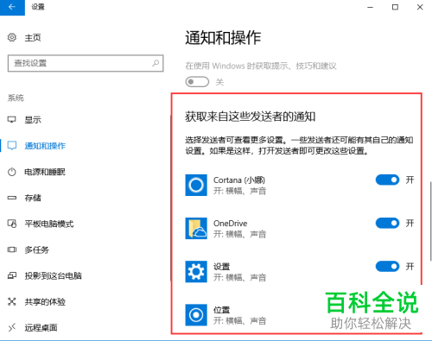Click the 位置 location app icon
Image resolution: width=432 pixels, height=341 pixels.
[196, 315]
